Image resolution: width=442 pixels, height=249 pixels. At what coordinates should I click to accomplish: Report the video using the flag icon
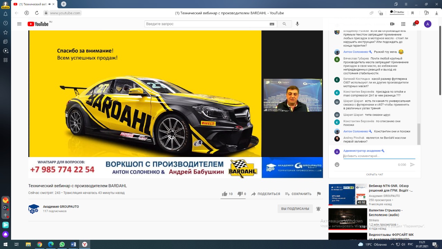coord(319,194)
